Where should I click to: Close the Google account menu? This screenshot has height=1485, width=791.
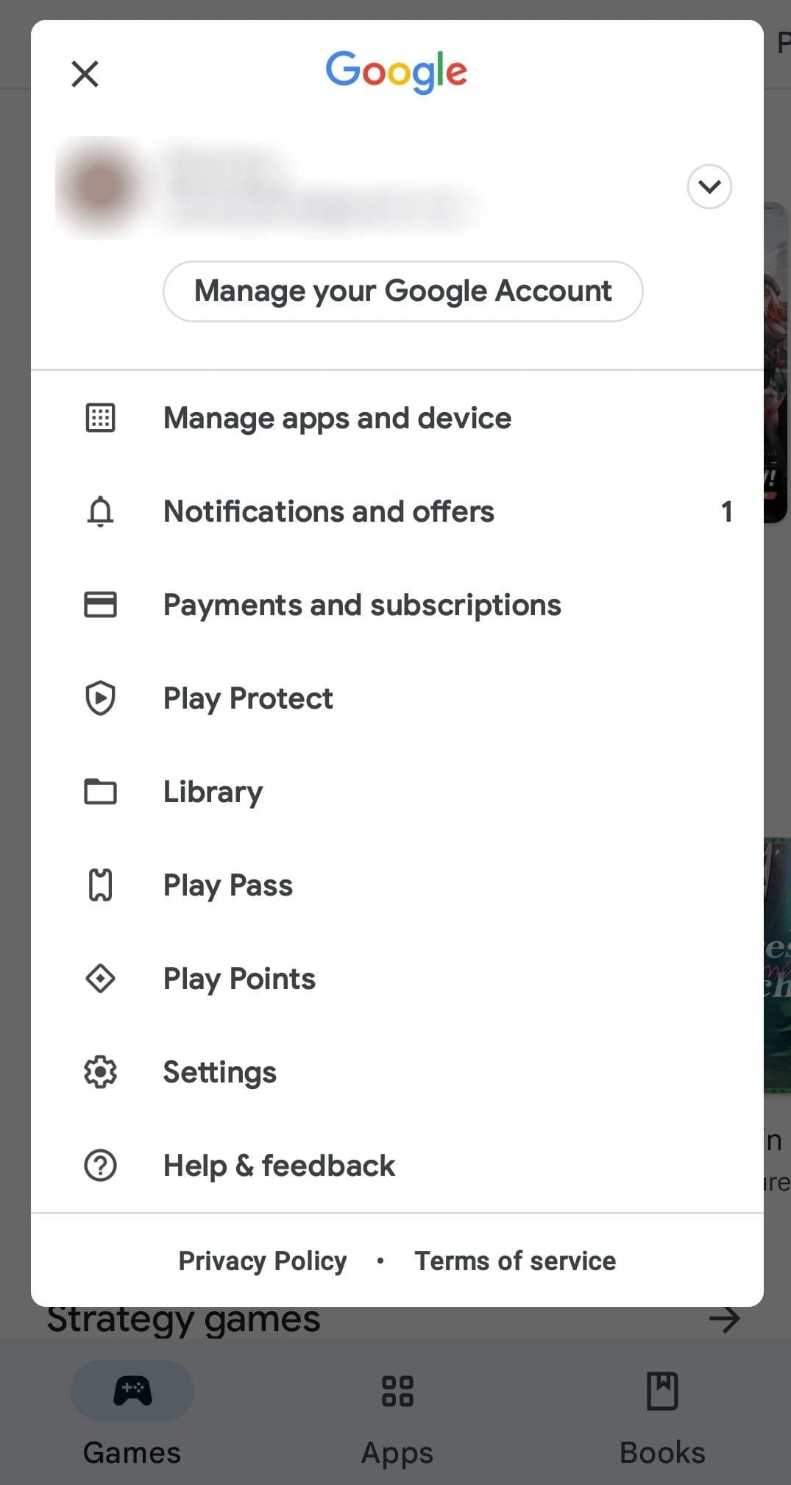click(85, 74)
